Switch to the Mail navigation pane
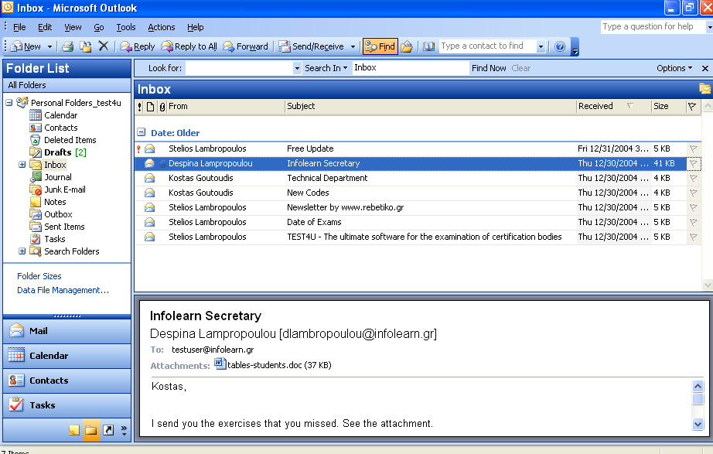Viewport: 713px width, 454px height. coord(67,331)
